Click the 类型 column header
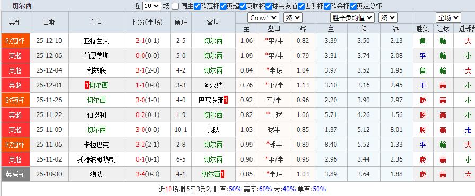This screenshot has width=475, height=196. (15, 22)
